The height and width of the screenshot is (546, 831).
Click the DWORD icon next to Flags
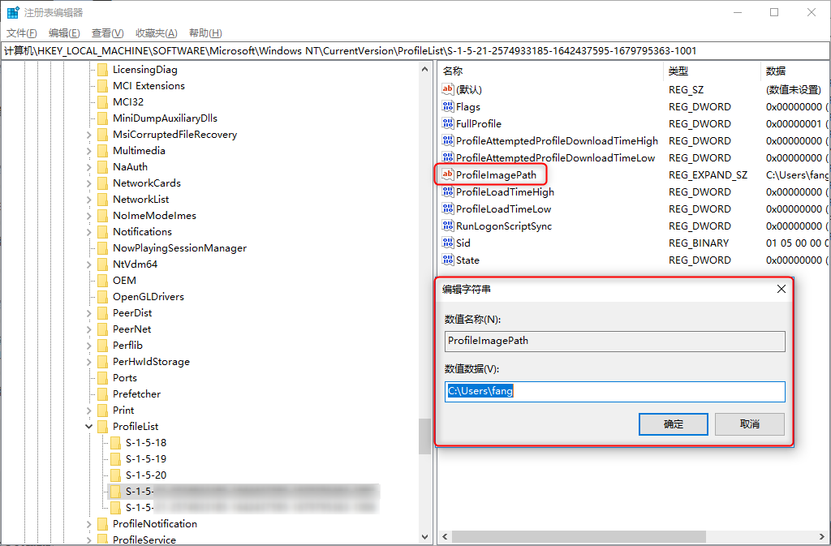(448, 106)
